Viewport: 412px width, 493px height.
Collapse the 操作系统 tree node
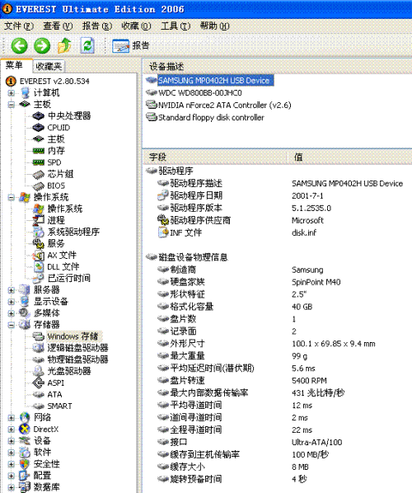(x=11, y=198)
